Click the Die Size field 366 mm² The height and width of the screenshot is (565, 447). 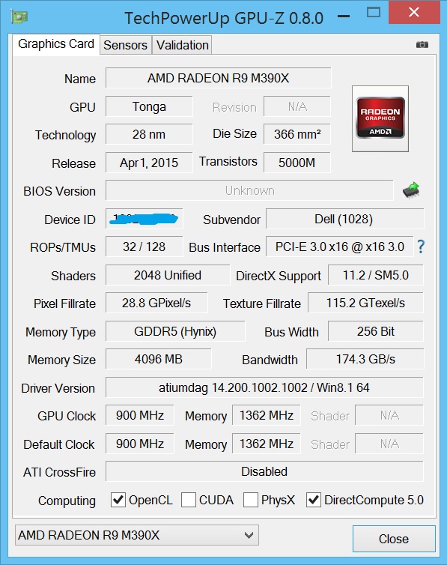click(297, 134)
